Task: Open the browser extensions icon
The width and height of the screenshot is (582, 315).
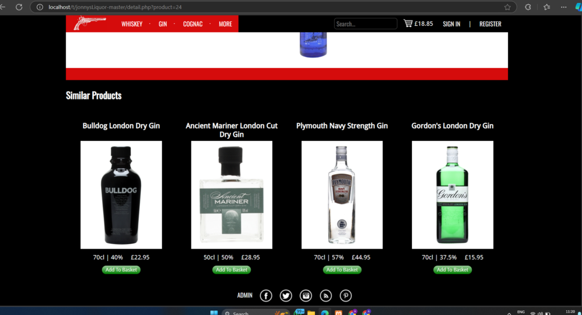Action: pos(528,7)
